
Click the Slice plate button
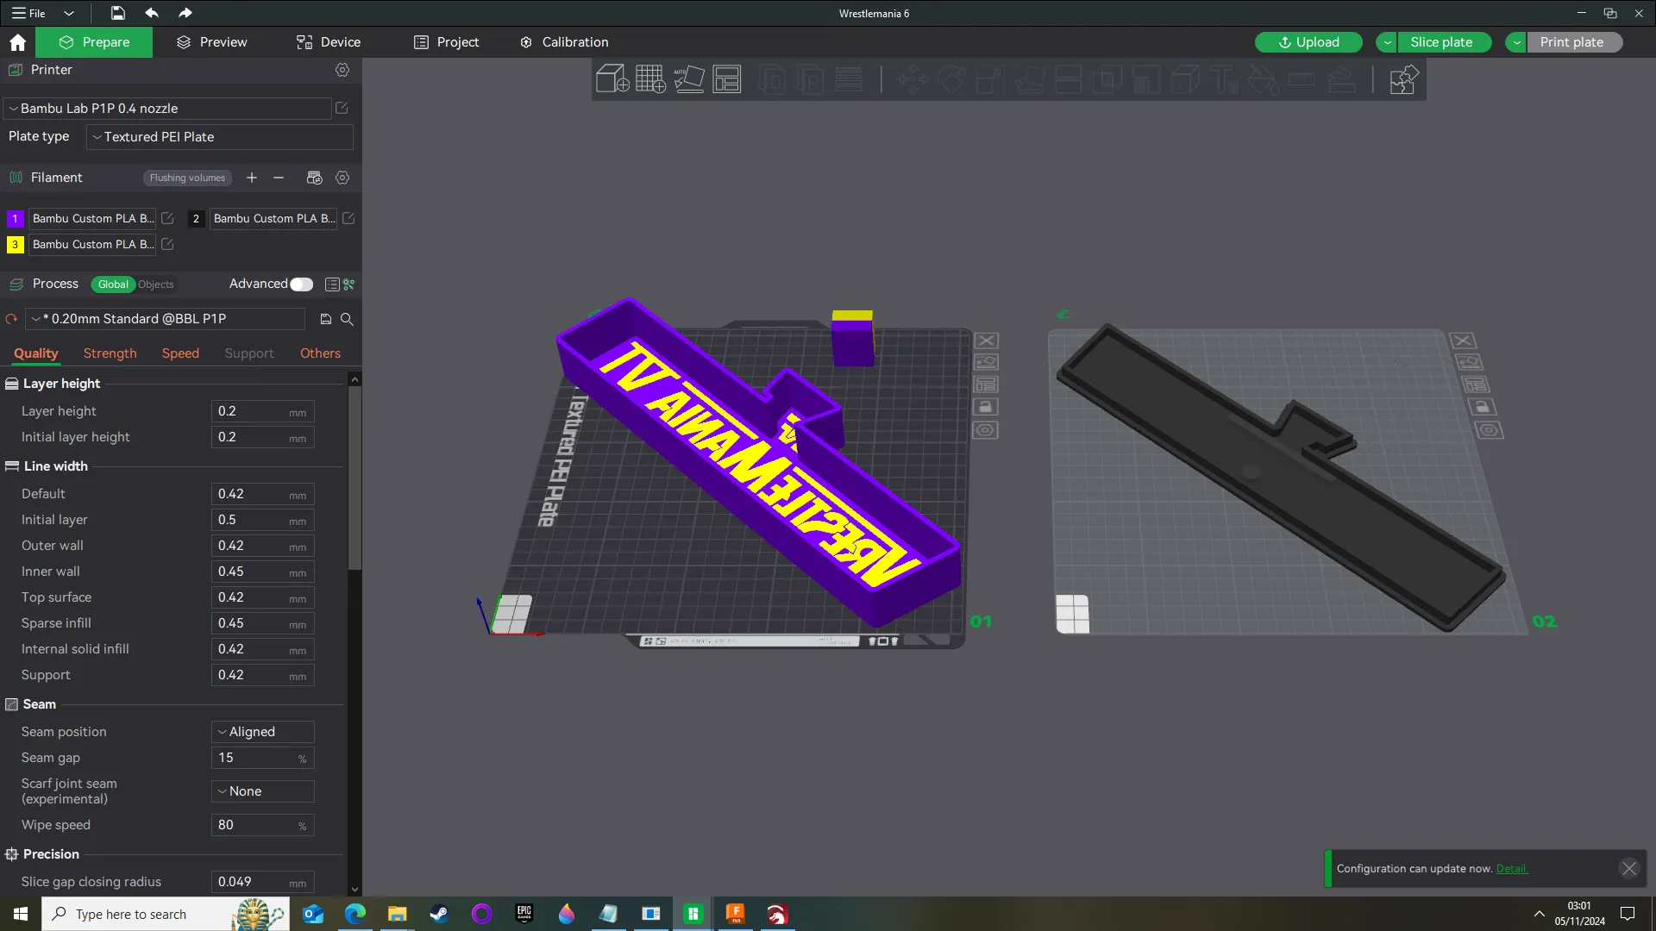coord(1444,42)
